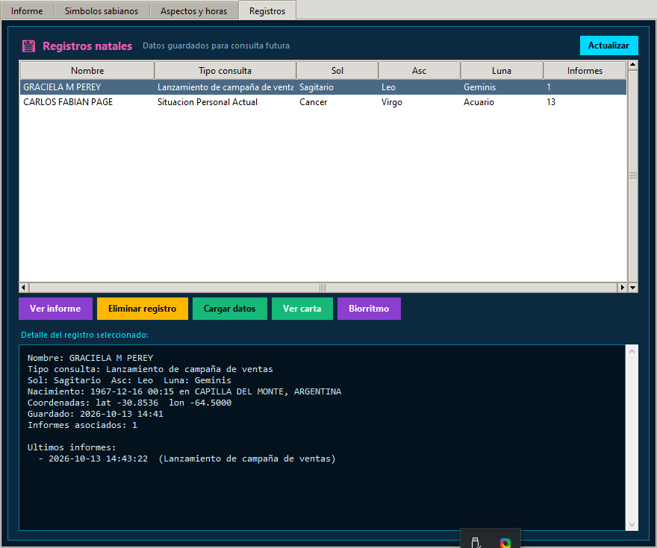Image resolution: width=657 pixels, height=548 pixels.
Task: Select the Registros tab
Action: coord(267,10)
